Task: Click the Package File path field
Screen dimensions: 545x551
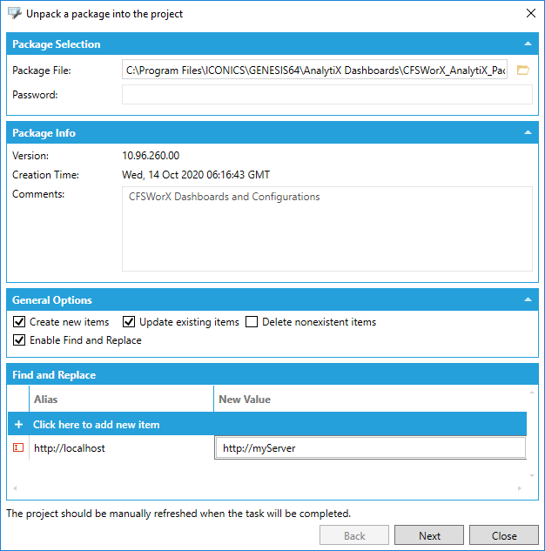Action: pyautogui.click(x=315, y=71)
